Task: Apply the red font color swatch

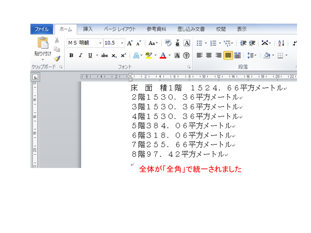Action: (163, 55)
